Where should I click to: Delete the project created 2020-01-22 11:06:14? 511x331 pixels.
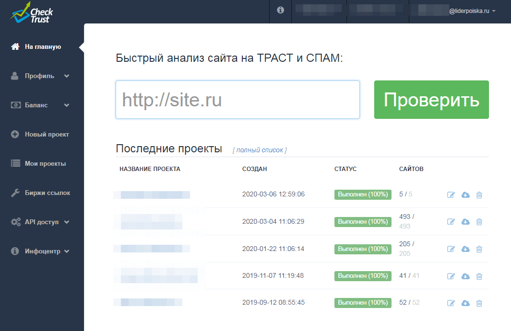[x=479, y=249]
